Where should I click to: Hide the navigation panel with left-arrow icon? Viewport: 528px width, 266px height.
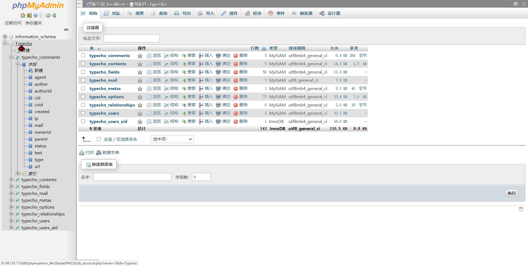[x=79, y=4]
